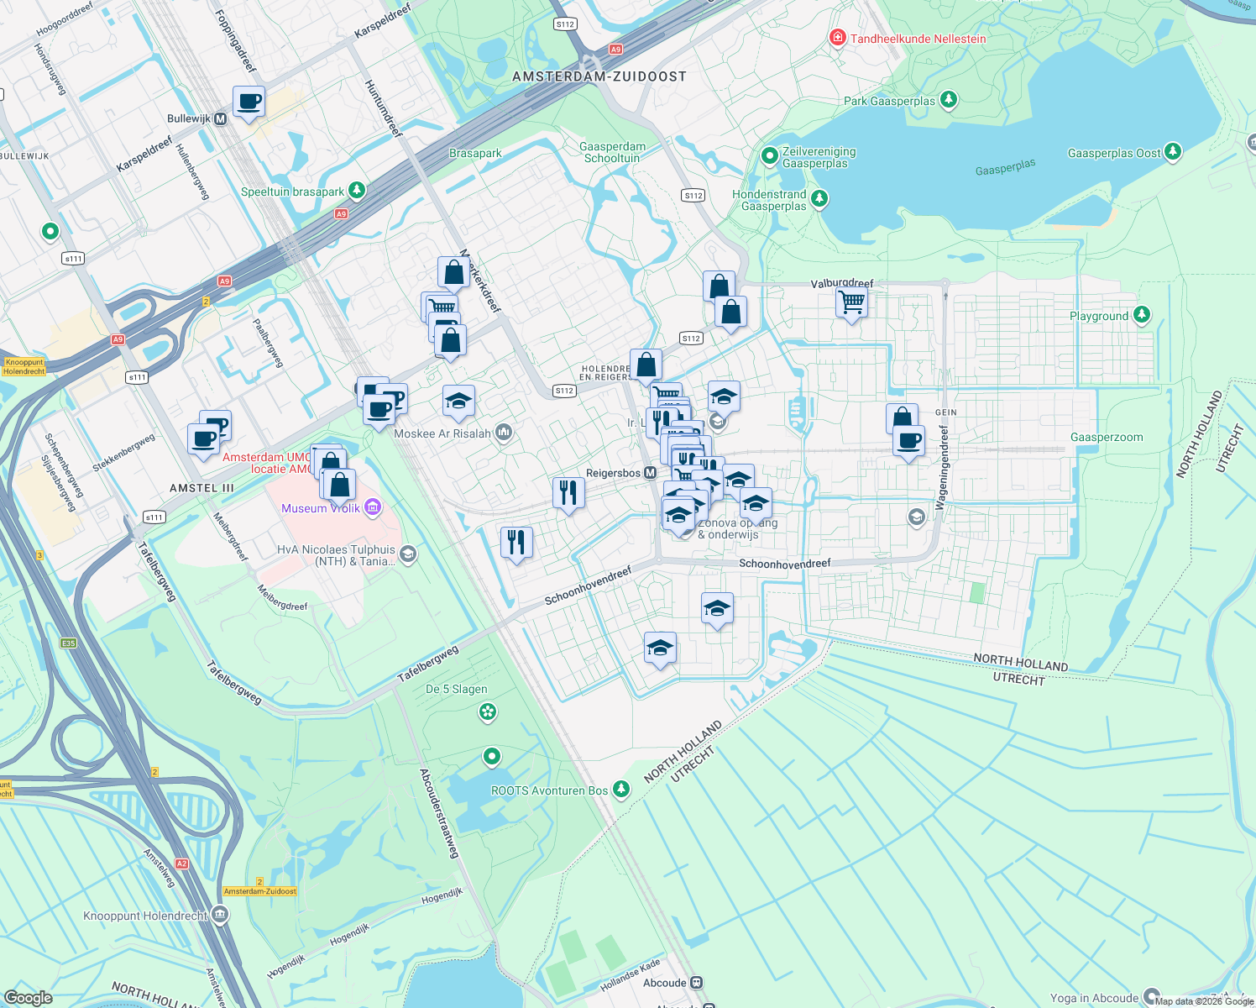Click the Google logo

point(29,997)
